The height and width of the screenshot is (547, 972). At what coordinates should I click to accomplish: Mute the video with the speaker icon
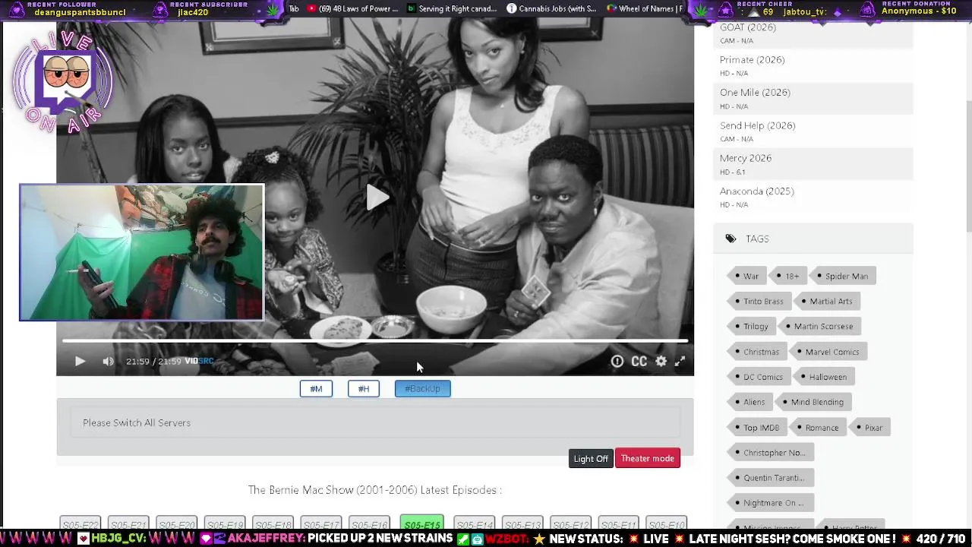click(x=108, y=362)
